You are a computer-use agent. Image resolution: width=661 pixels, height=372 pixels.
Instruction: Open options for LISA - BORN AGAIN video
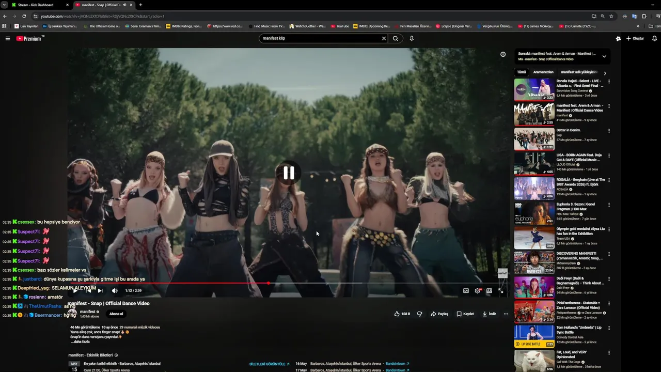click(x=609, y=156)
